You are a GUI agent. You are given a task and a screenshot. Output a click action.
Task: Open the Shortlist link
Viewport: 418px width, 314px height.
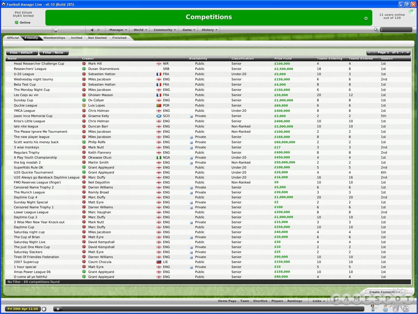pyautogui.click(x=260, y=301)
